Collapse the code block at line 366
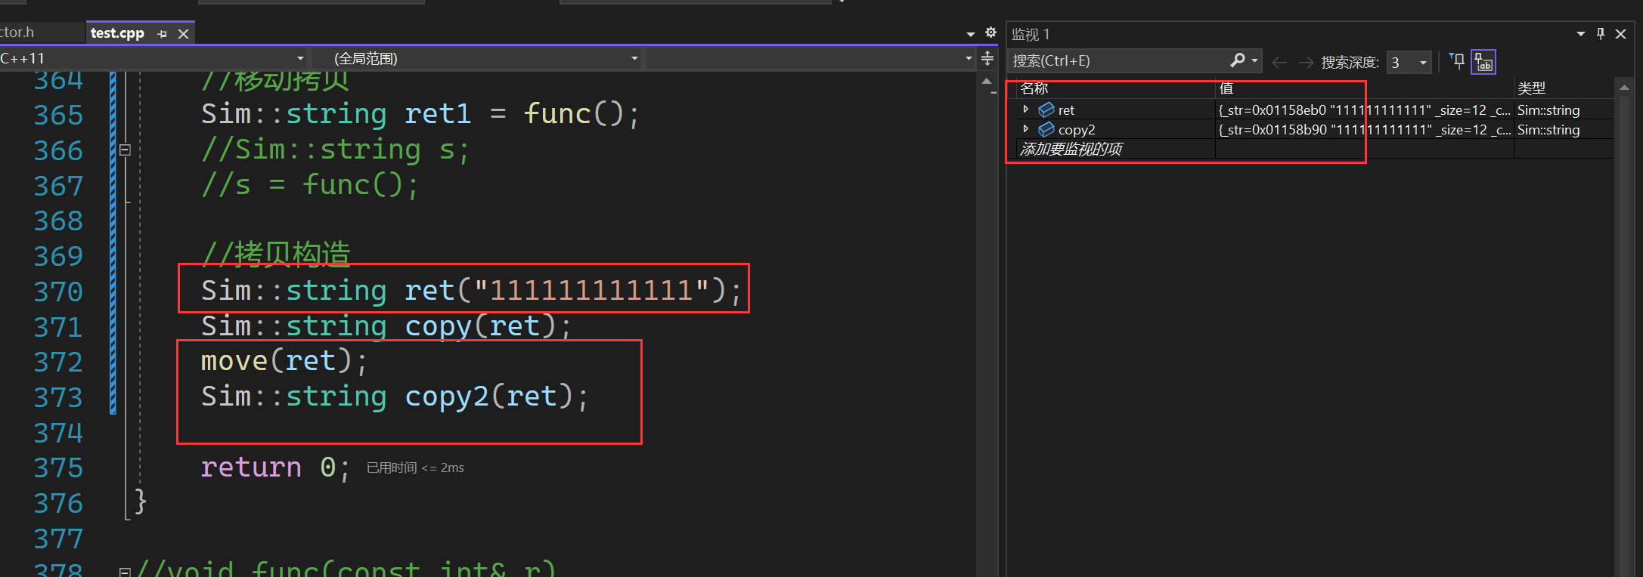Image resolution: width=1643 pixels, height=577 pixels. pos(126,150)
